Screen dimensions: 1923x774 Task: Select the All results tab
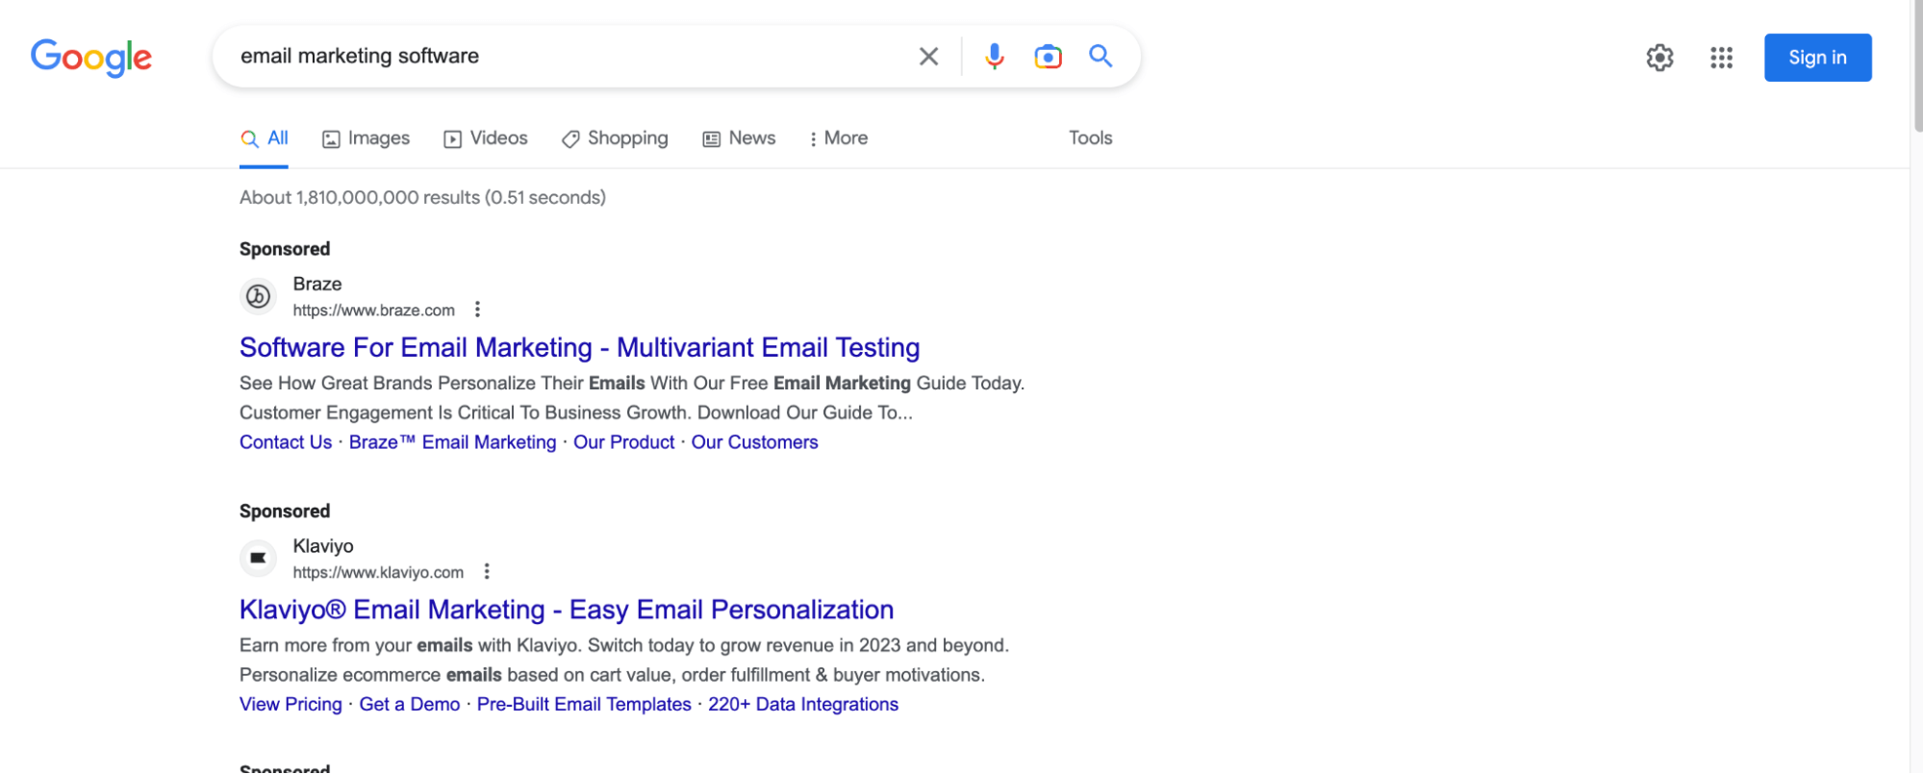point(265,138)
